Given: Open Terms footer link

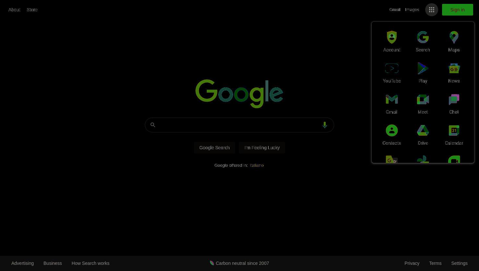Looking at the screenshot, I should [435, 263].
